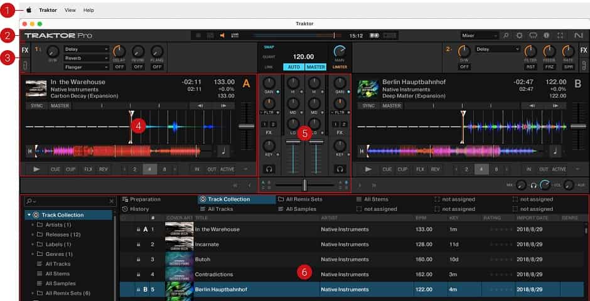Click tempo bend back arrow on Deck B
This screenshot has height=301, width=590.
tap(532, 106)
